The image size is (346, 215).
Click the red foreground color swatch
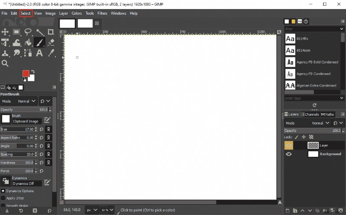click(x=26, y=73)
